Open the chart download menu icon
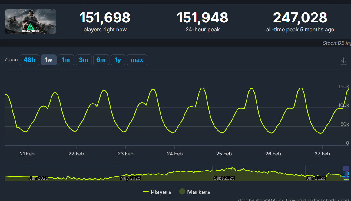 point(343,61)
